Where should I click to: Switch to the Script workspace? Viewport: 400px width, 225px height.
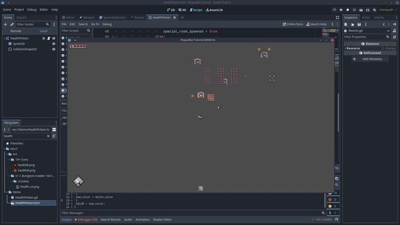pos(196,10)
